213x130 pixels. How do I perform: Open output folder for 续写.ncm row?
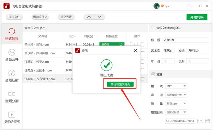(132, 44)
